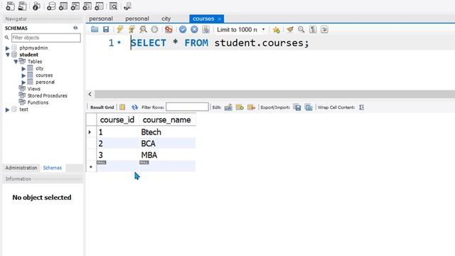Select the courses table in the tree
The image size is (455, 256).
(x=44, y=75)
